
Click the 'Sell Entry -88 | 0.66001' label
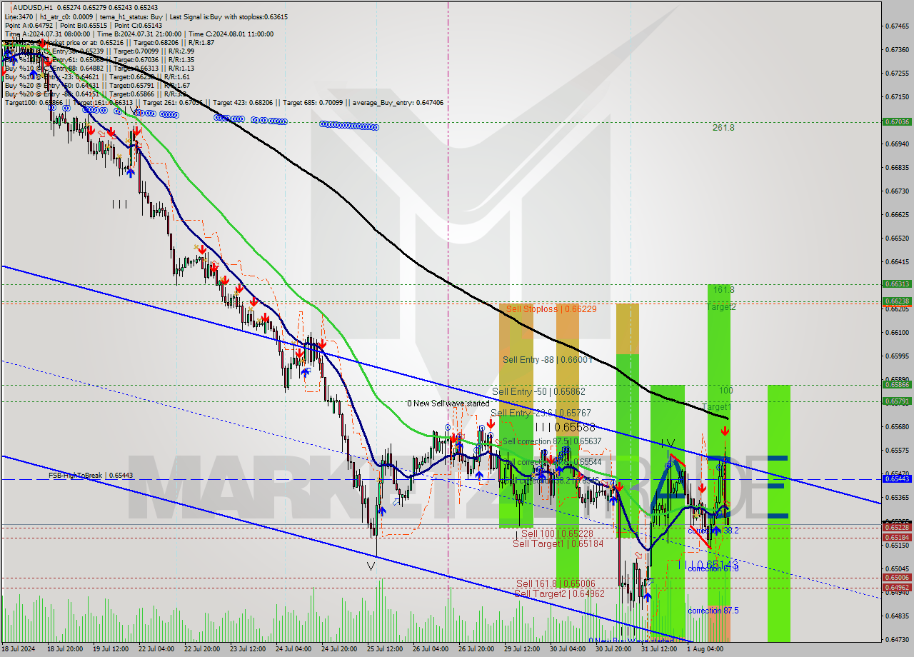pos(548,360)
